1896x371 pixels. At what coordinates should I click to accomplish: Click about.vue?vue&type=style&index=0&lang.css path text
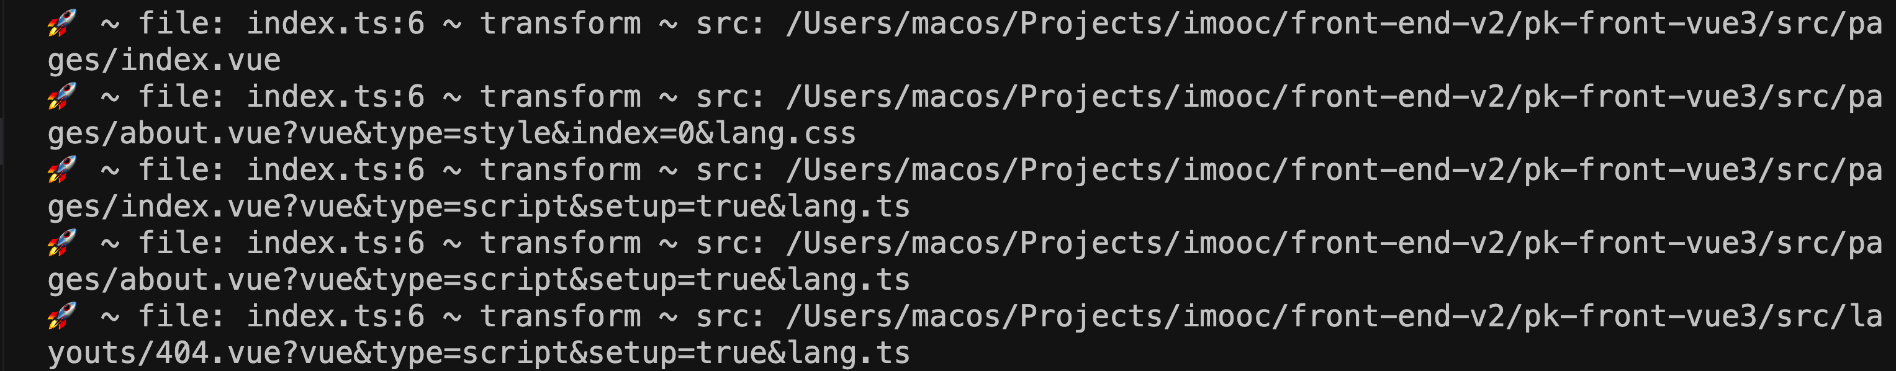pyautogui.click(x=451, y=133)
